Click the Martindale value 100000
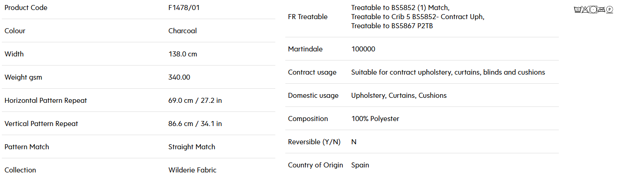This screenshot has height=182, width=620. (363, 49)
